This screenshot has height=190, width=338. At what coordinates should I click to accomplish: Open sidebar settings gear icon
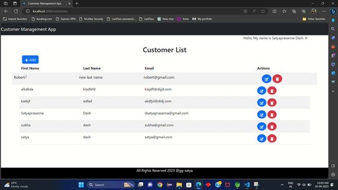[333, 175]
